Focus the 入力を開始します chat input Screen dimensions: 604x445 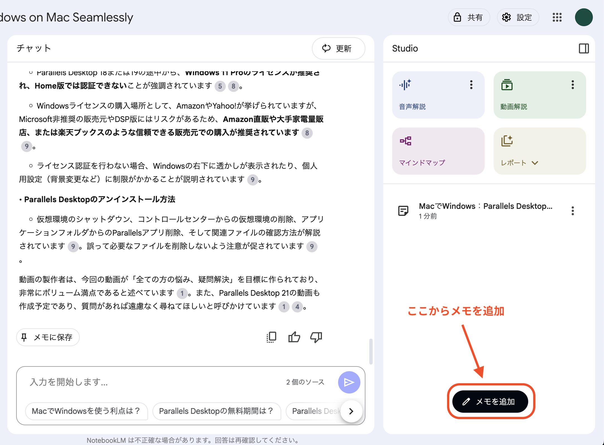click(153, 382)
